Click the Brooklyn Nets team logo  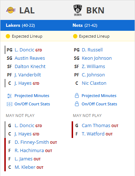[78, 10]
